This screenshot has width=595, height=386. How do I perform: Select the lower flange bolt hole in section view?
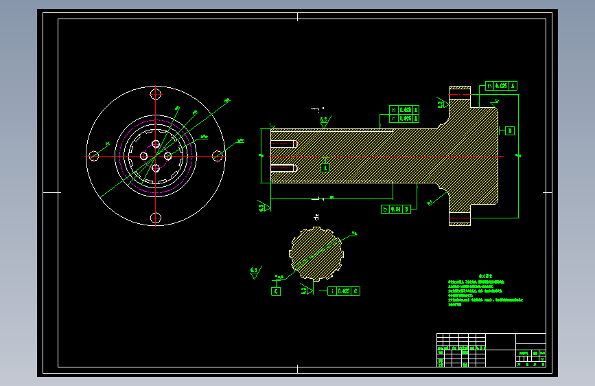(x=460, y=218)
